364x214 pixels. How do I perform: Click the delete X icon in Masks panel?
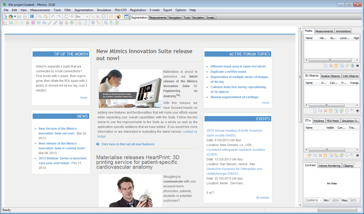[x=331, y=66]
